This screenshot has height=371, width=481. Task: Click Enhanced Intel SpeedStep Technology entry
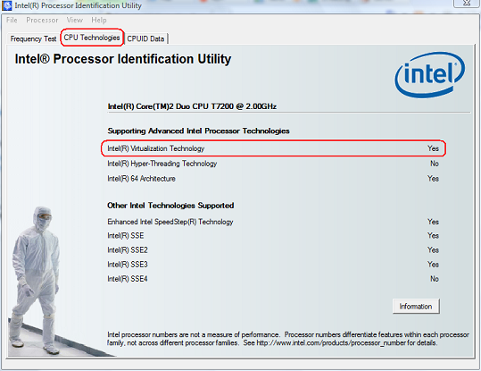[x=170, y=222]
